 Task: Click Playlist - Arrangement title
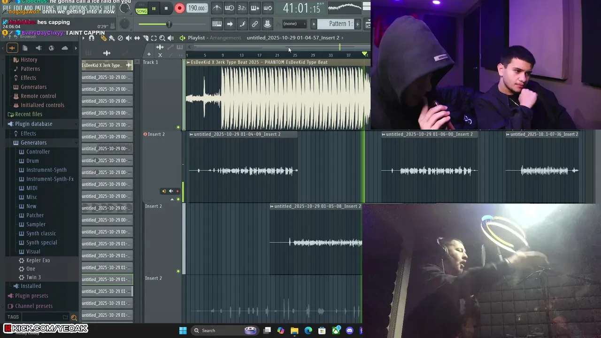pos(214,38)
